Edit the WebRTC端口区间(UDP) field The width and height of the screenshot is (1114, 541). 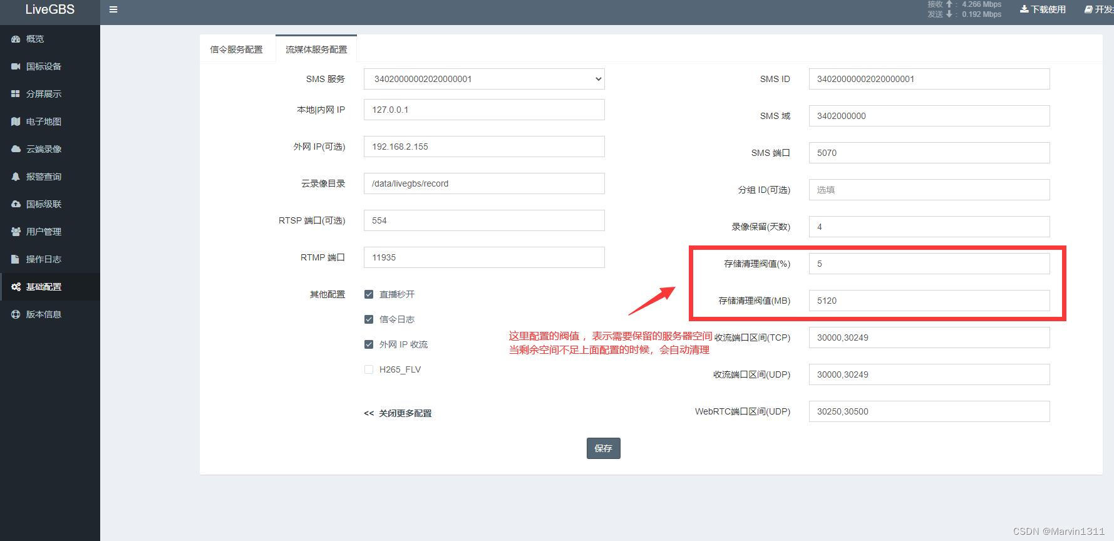(929, 411)
